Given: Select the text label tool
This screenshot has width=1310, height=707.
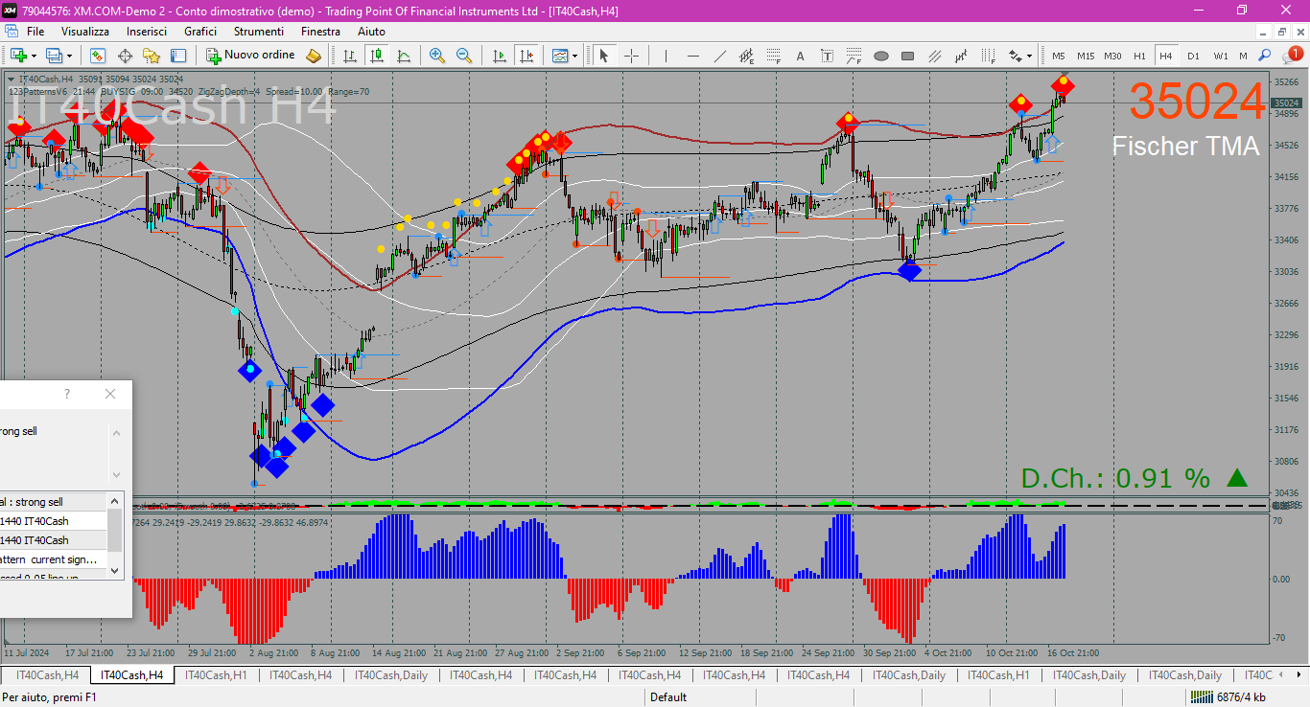Looking at the screenshot, I should (827, 56).
